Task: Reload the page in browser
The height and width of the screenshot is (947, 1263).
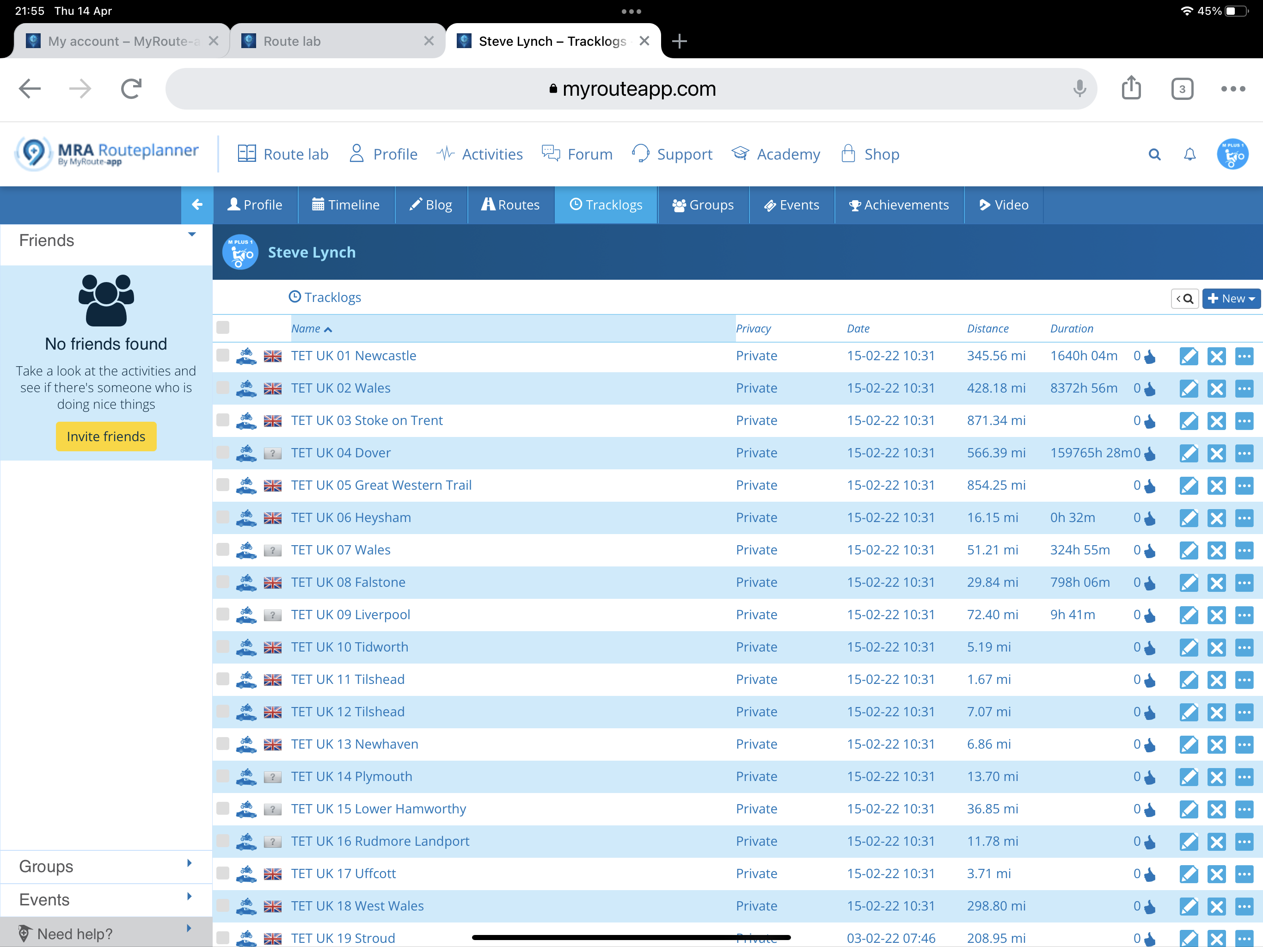Action: click(x=131, y=89)
